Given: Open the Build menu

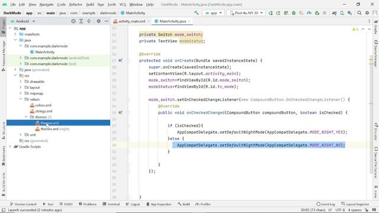Looking at the screenshot, I should tap(90, 4).
